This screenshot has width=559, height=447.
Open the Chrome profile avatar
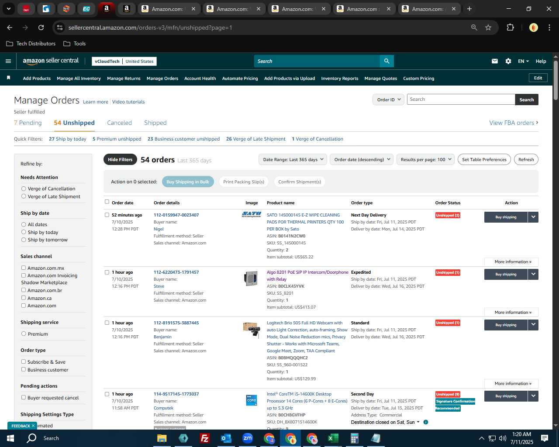tap(533, 28)
